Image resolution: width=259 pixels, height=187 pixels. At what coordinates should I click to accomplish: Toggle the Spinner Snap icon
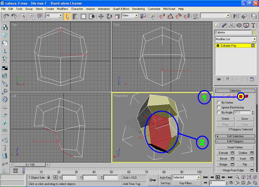pos(187,16)
